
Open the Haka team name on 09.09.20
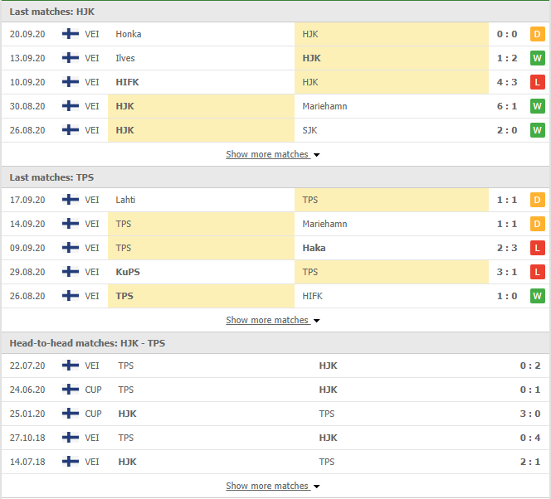click(314, 248)
